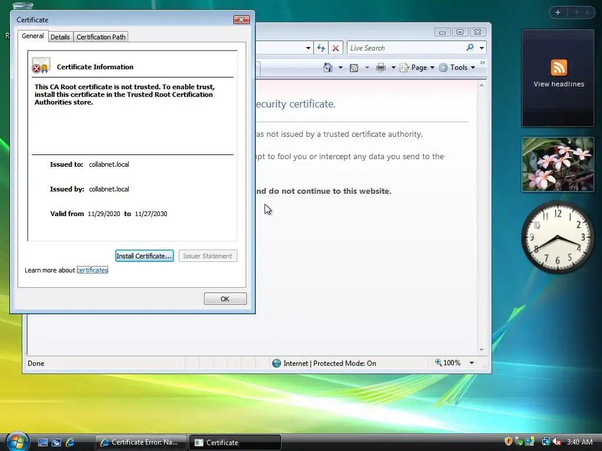This screenshot has height=451, width=602.
Task: Click OK in the Certificate dialog
Action: (x=225, y=299)
